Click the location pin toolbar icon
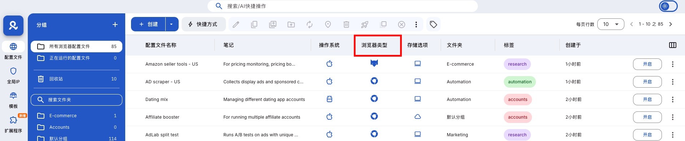 (328, 25)
